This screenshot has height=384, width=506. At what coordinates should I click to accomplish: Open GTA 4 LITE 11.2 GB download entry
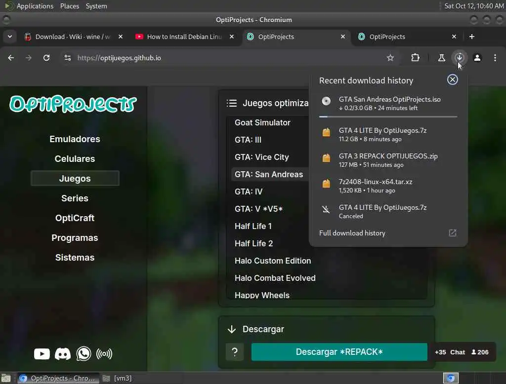[388, 134]
